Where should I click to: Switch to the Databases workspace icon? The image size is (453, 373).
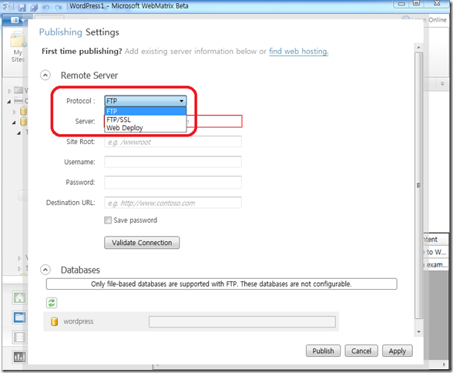coord(20,338)
